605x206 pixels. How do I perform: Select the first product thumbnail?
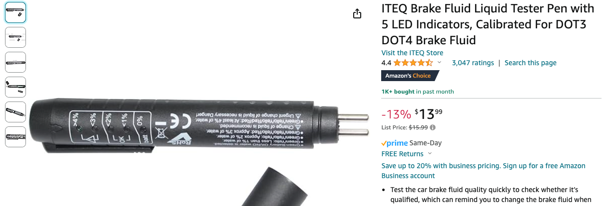15,12
